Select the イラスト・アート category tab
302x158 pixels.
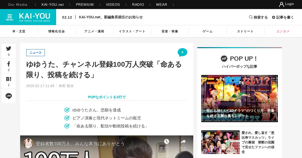point(132,31)
